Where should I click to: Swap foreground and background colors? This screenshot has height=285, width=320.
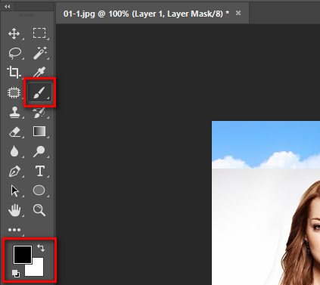(41, 248)
